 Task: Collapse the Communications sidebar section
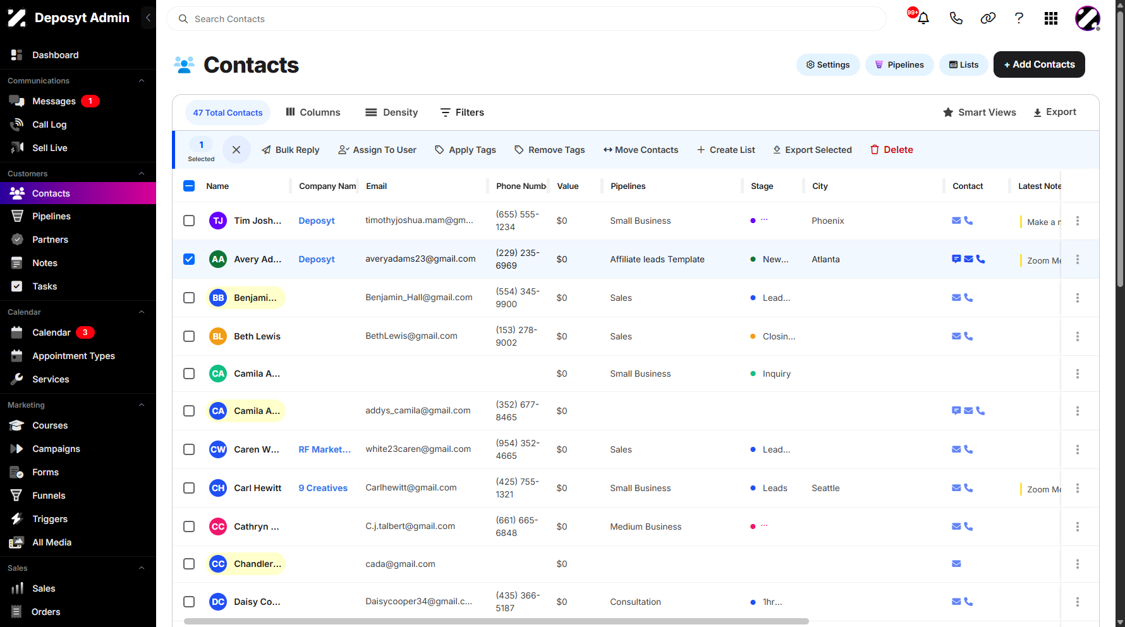[142, 81]
